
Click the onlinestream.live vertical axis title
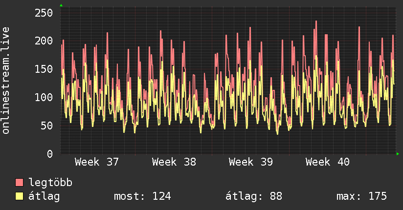tap(6, 81)
